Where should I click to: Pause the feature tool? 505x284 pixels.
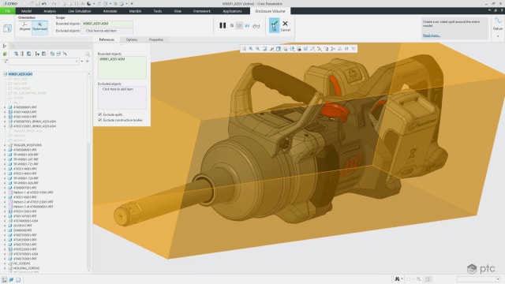pyautogui.click(x=223, y=25)
